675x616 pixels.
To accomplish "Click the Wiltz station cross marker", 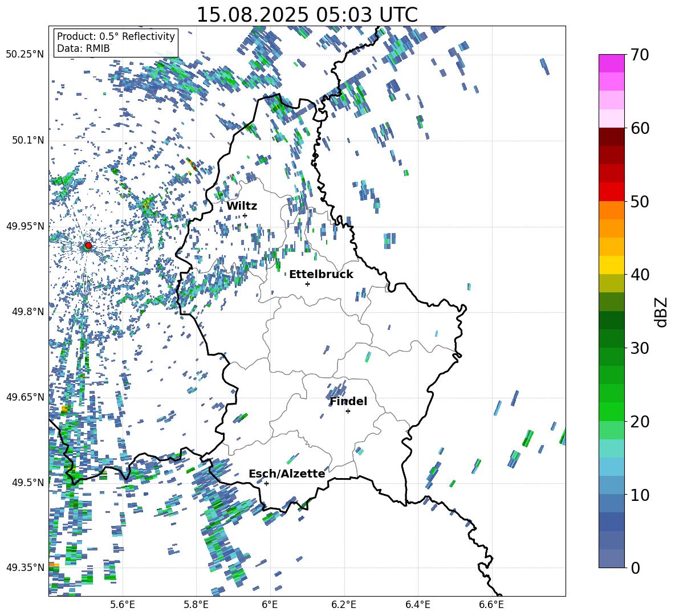I will [x=245, y=215].
